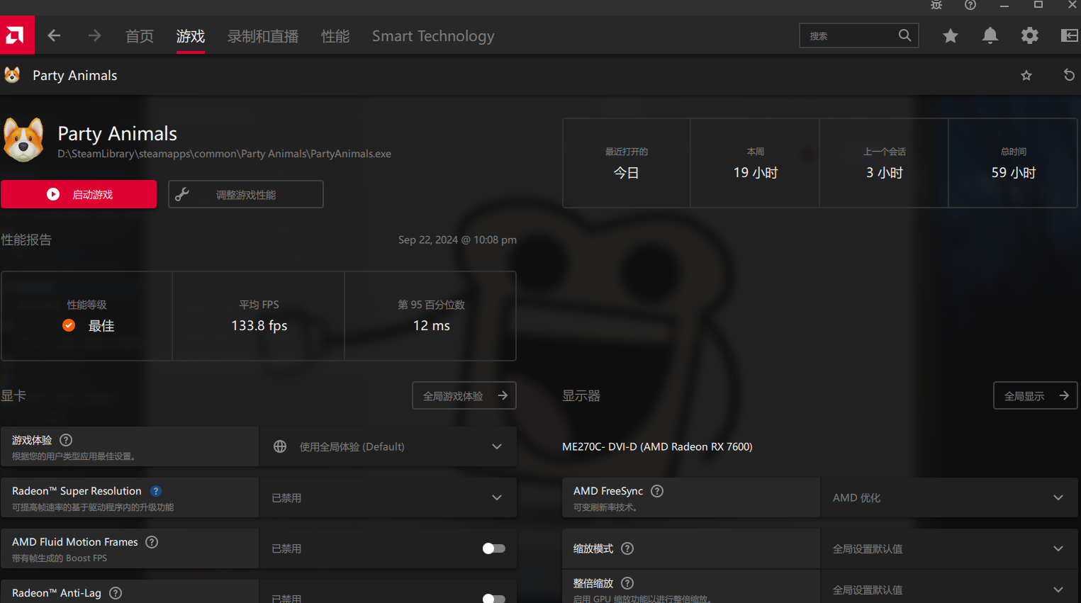1081x603 pixels.
Task: Open the 性能 tab
Action: (x=335, y=36)
